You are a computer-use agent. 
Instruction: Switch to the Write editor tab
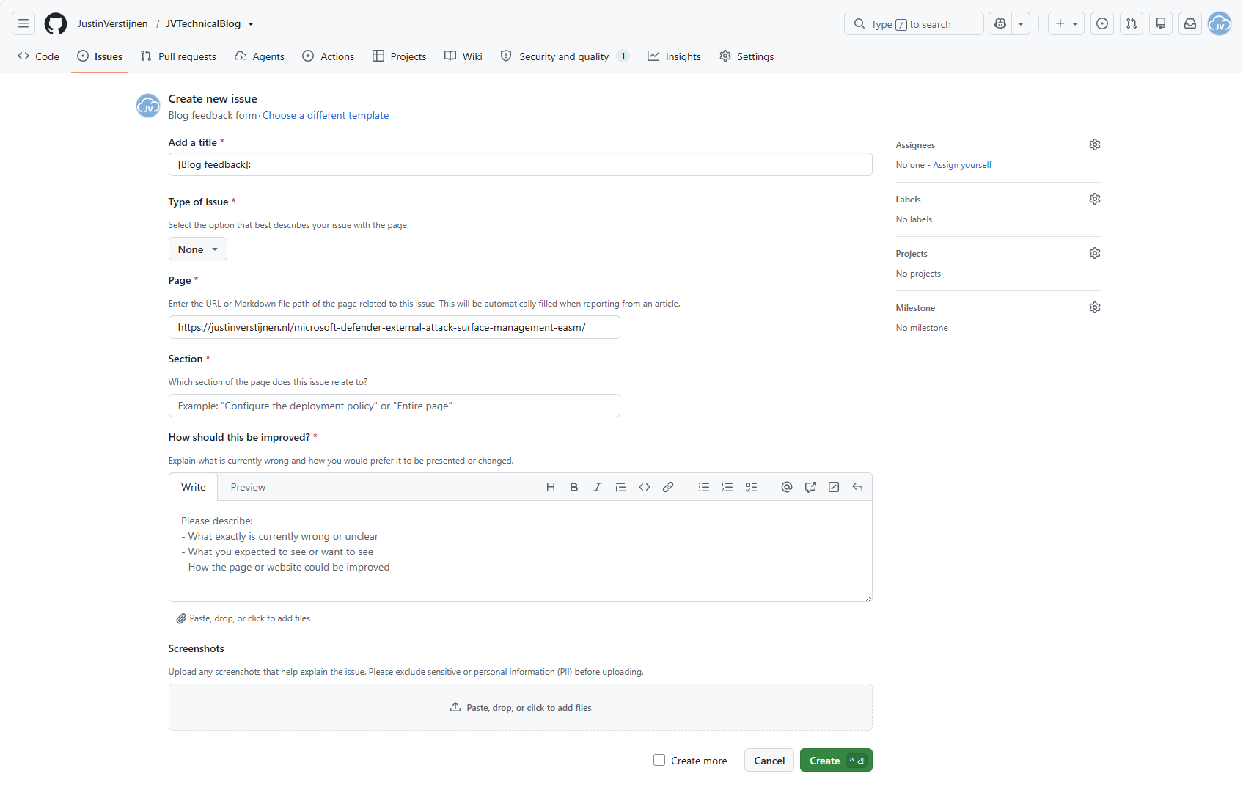[x=194, y=487]
